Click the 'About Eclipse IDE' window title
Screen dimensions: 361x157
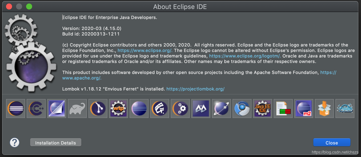[180, 6]
